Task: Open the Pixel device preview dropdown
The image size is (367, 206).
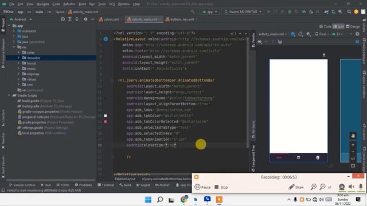Action: coord(322,34)
